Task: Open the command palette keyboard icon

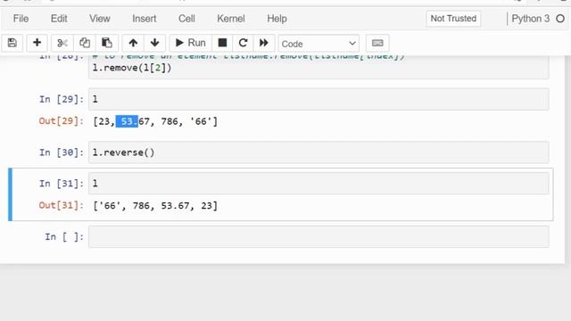Action: click(x=377, y=43)
